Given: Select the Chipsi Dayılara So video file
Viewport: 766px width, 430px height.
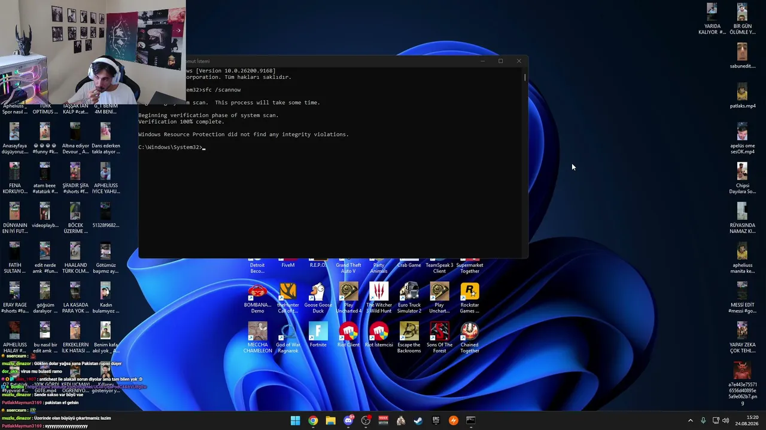Looking at the screenshot, I should coord(742,179).
